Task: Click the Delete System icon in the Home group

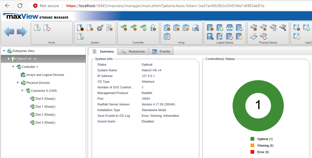Action: (47, 28)
